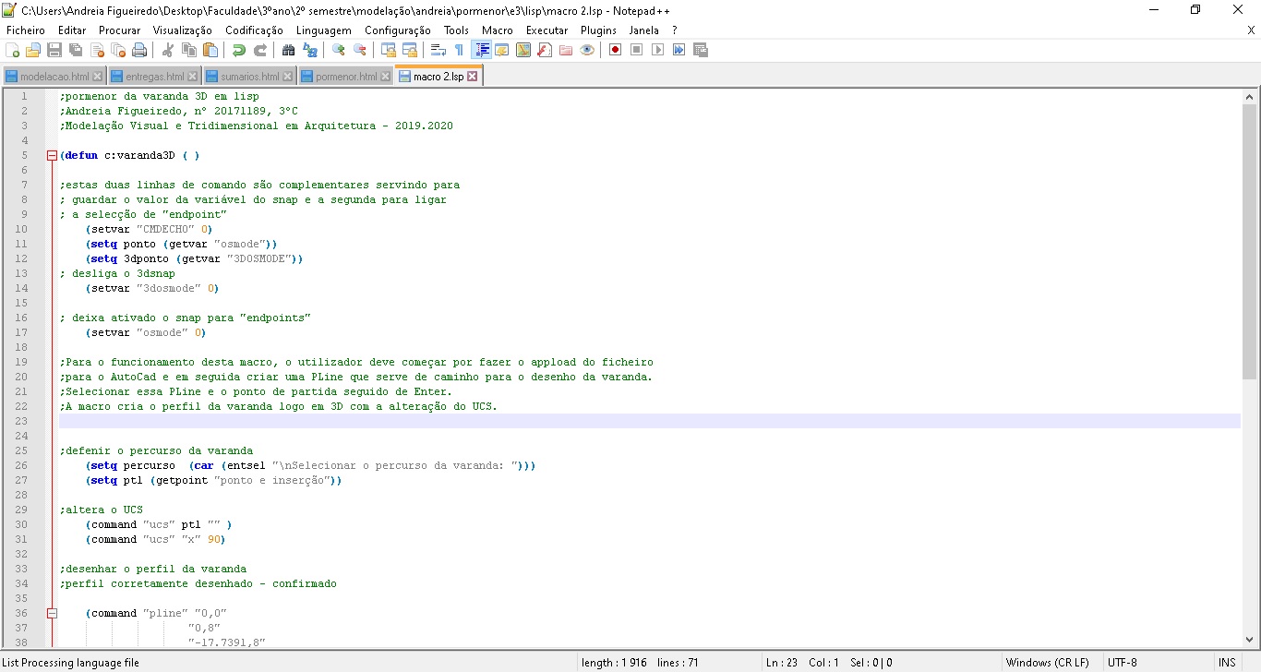Close the entregas.html tab
This screenshot has width=1261, height=672.
coord(193,77)
